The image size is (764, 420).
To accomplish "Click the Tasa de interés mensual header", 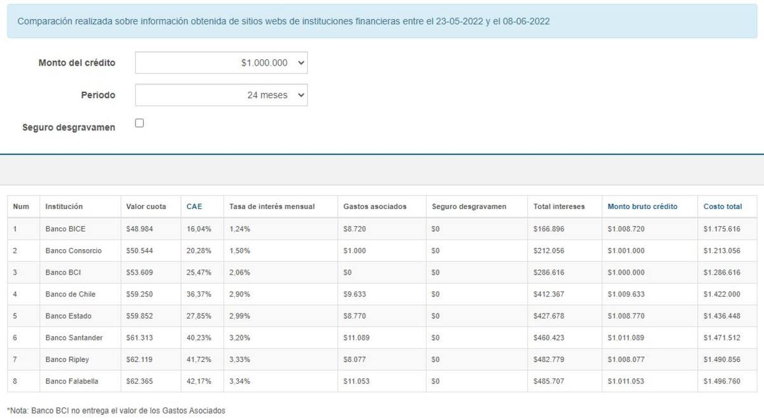I will tap(272, 206).
